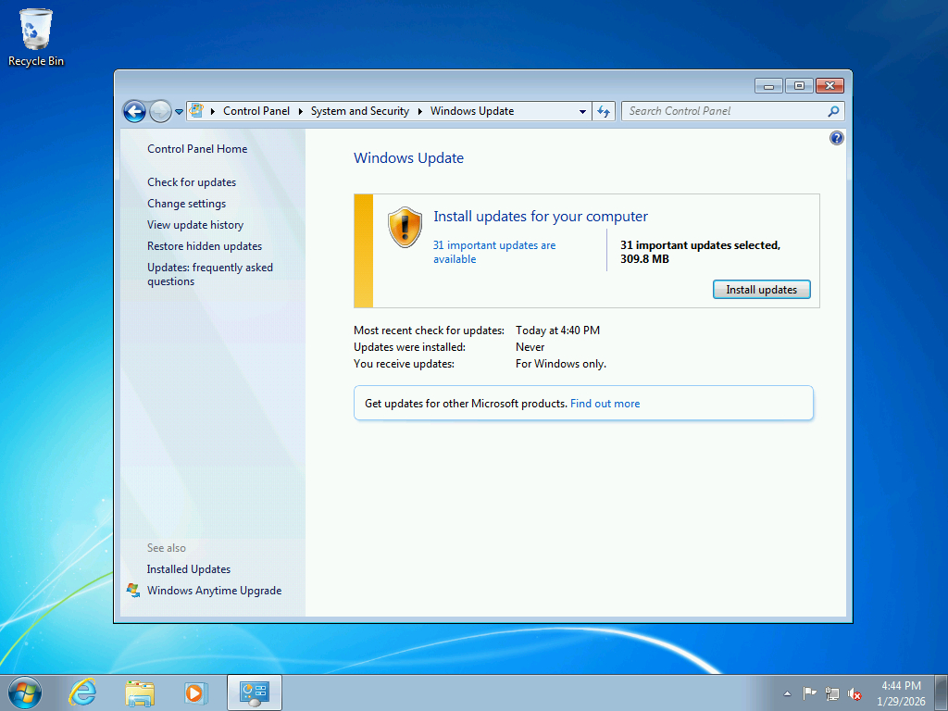Open the Start menu orb
Screen dimensions: 948x711
[x=25, y=692]
